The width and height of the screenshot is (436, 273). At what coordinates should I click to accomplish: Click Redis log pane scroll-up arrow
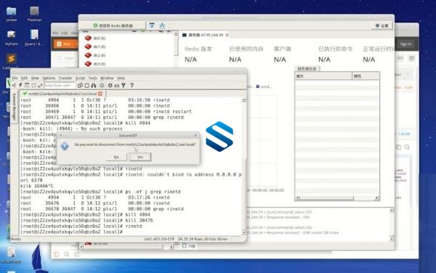pos(392,211)
